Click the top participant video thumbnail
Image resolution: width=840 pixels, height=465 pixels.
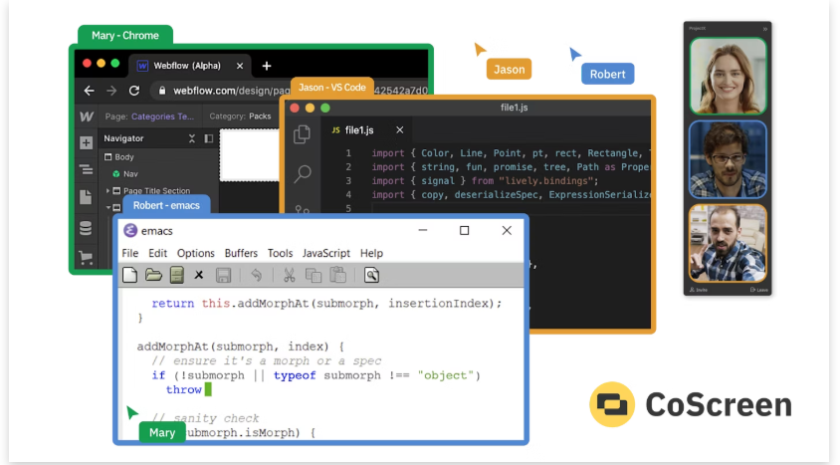728,77
